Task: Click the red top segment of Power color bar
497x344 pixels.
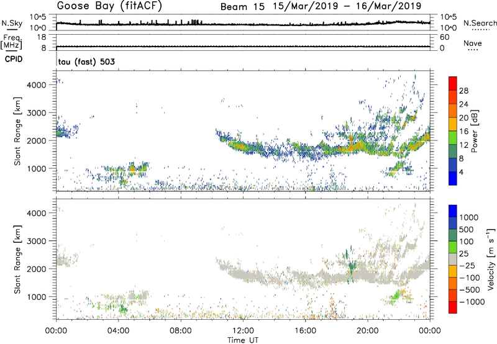Action: click(453, 83)
